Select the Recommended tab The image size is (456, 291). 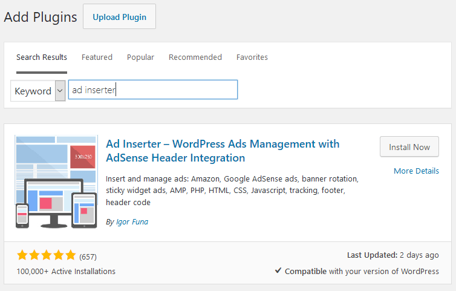click(x=195, y=57)
